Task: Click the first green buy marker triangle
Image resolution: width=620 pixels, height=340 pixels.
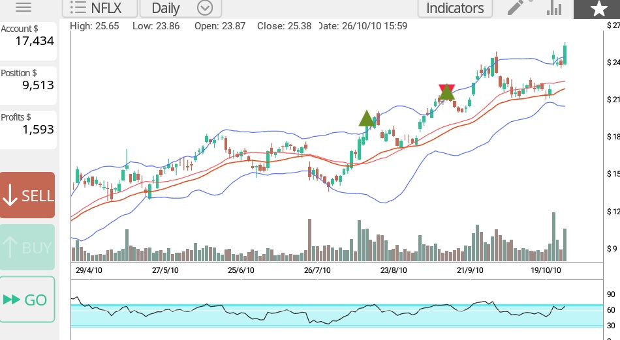Action: pos(367,119)
